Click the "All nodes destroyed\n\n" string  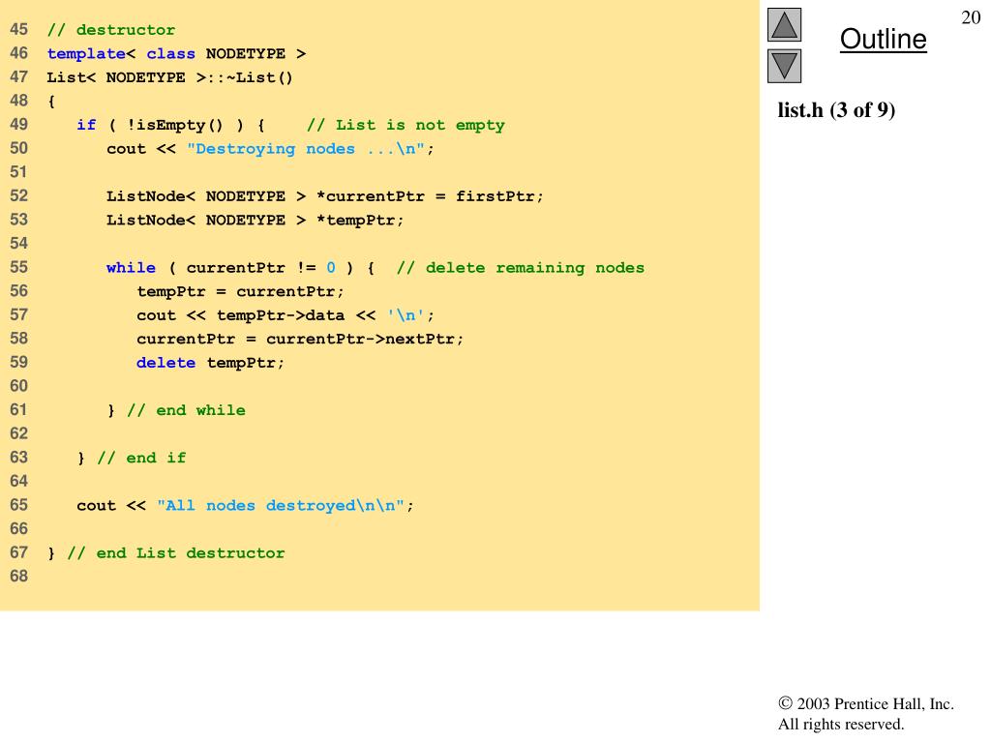[x=281, y=505]
